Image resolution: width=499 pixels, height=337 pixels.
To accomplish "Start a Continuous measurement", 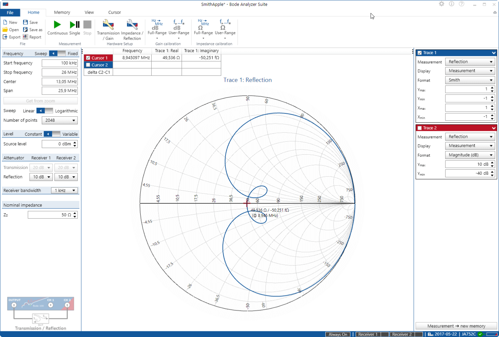I will [x=57, y=28].
